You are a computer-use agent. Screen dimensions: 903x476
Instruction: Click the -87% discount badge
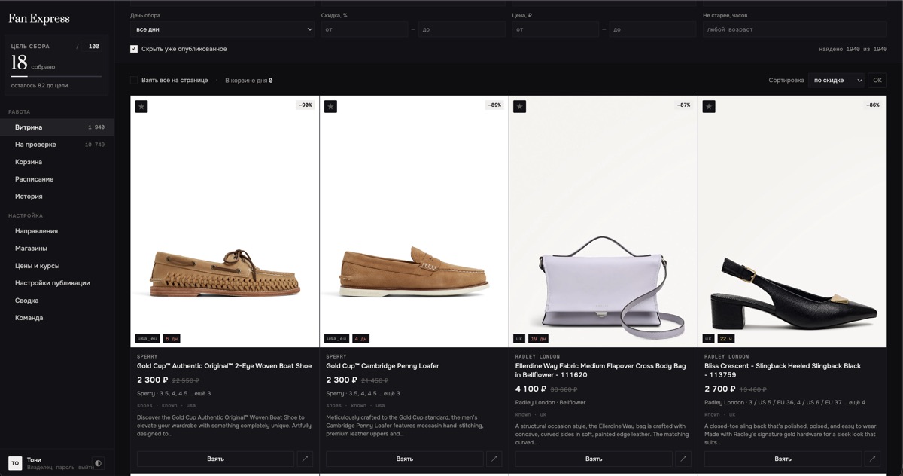(683, 105)
